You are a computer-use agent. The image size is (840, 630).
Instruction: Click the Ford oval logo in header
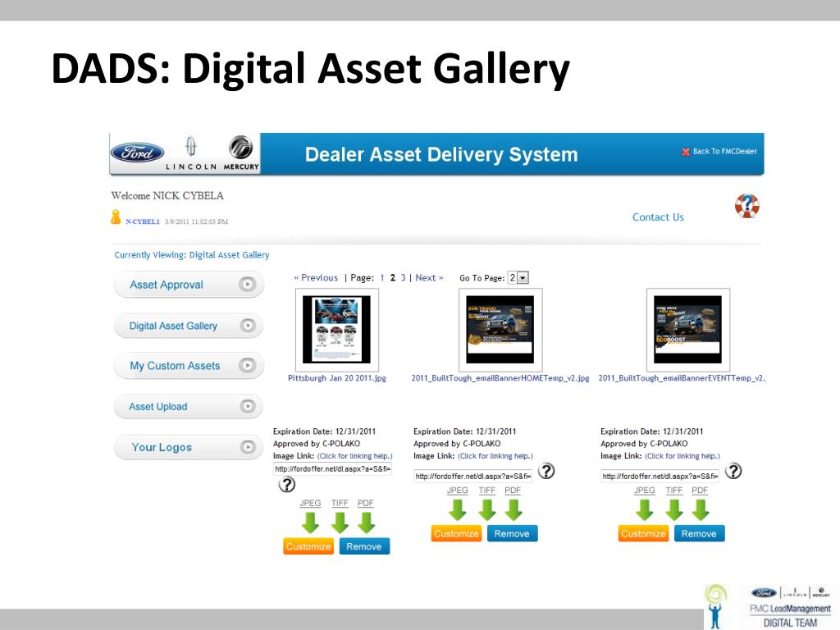point(138,153)
